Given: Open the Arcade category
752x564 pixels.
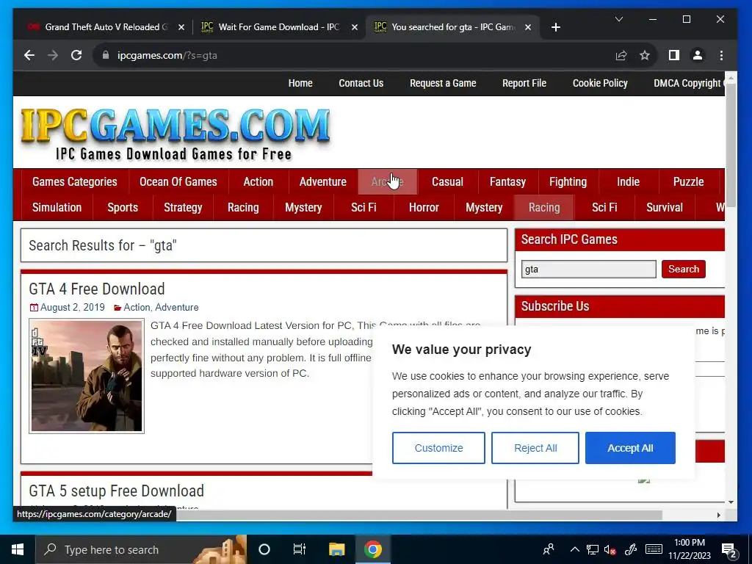Looking at the screenshot, I should point(388,182).
